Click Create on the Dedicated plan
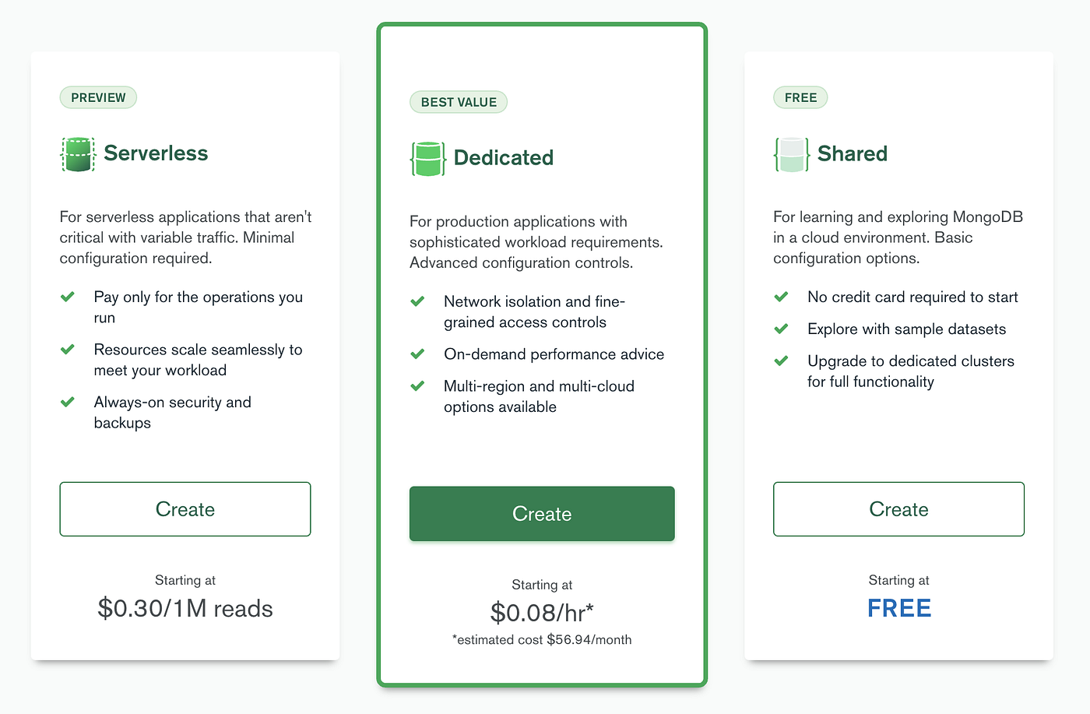 542,514
